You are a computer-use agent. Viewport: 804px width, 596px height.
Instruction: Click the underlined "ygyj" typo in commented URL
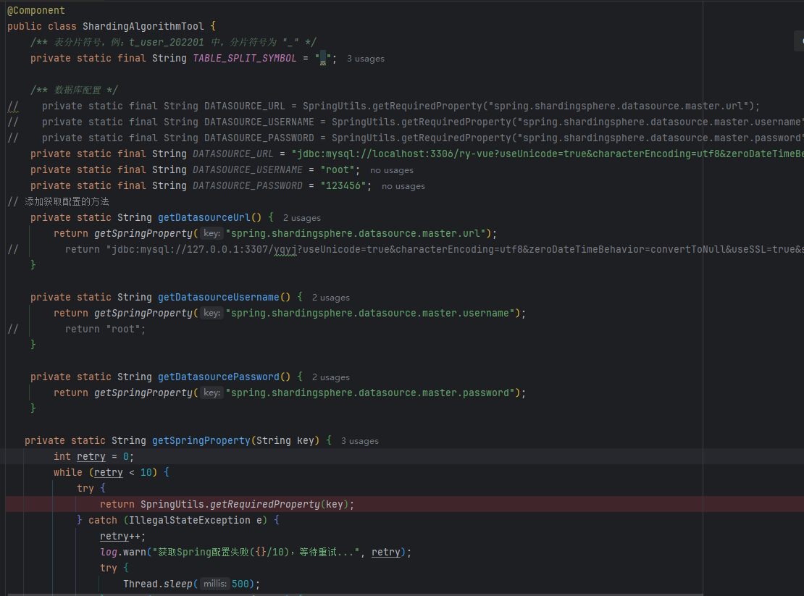tap(285, 250)
